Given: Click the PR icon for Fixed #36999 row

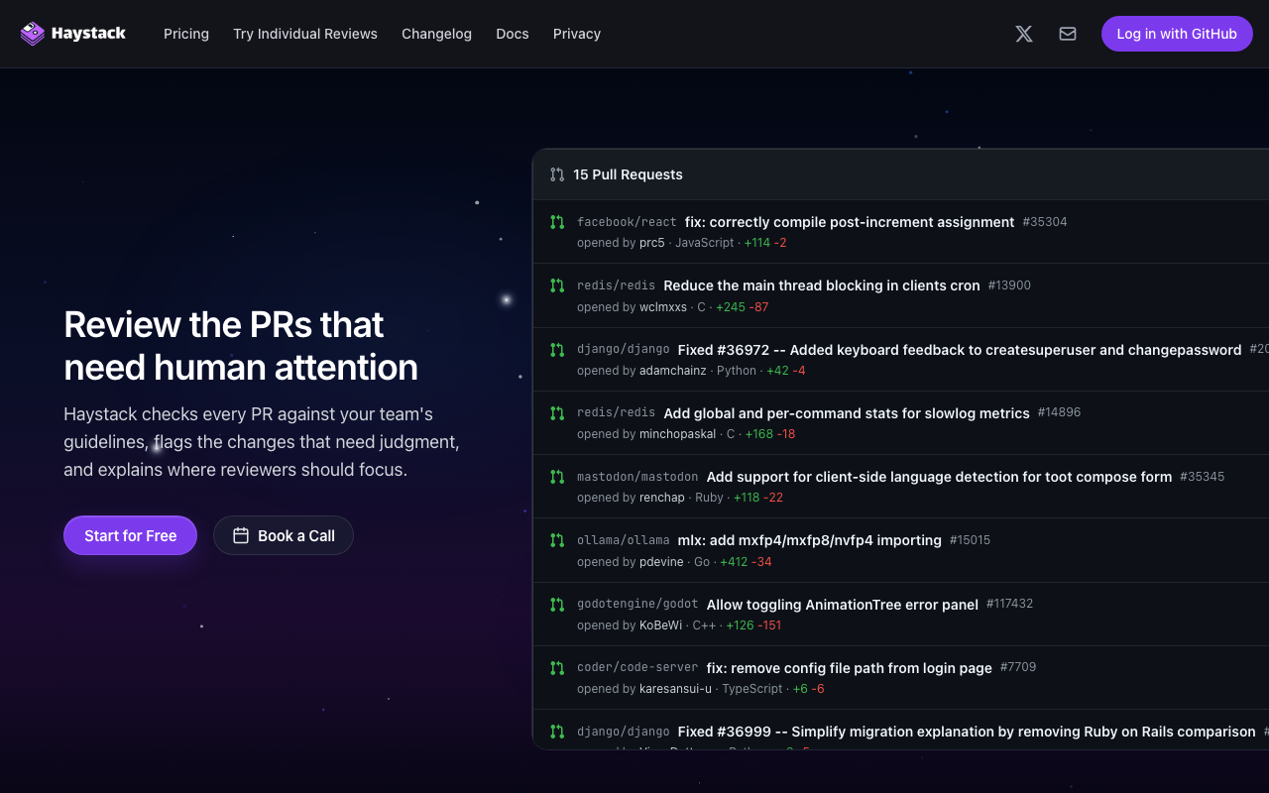Looking at the screenshot, I should [x=557, y=732].
